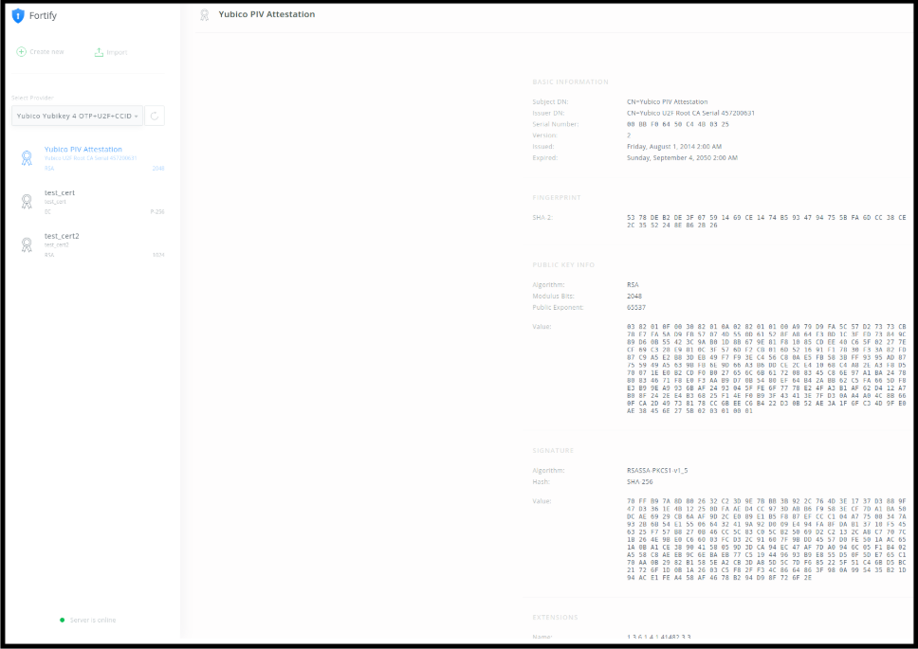Click the certificate icon in the page header

(x=204, y=14)
